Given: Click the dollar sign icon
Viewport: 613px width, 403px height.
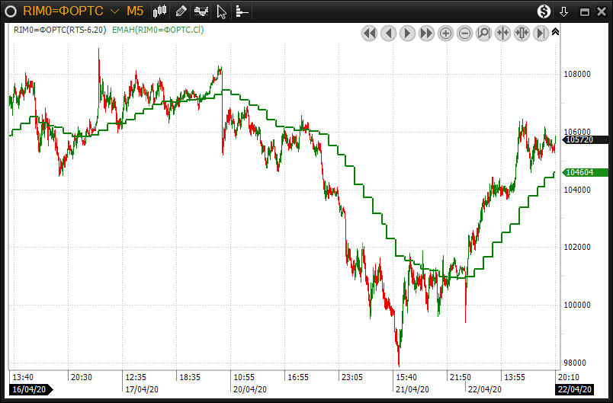Looking at the screenshot, I should (x=544, y=11).
